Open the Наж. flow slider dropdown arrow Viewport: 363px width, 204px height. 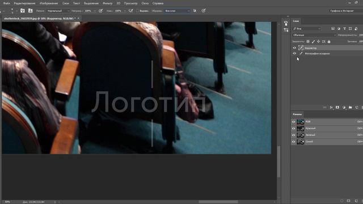click(x=125, y=11)
